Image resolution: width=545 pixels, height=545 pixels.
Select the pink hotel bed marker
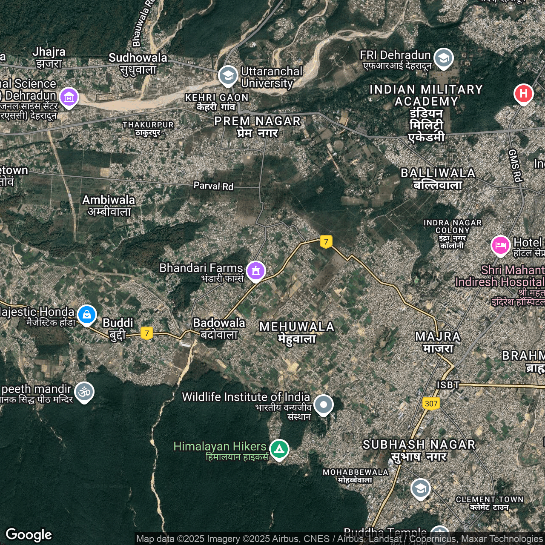pos(500,246)
